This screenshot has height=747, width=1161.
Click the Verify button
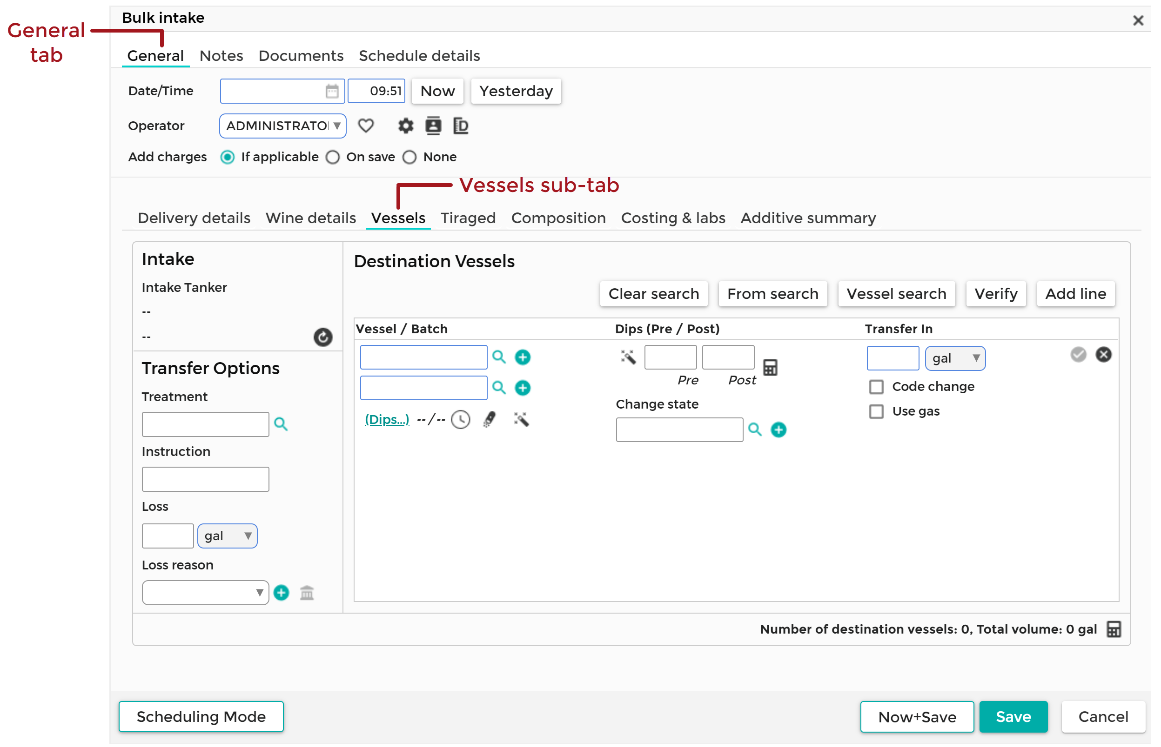[x=995, y=293]
